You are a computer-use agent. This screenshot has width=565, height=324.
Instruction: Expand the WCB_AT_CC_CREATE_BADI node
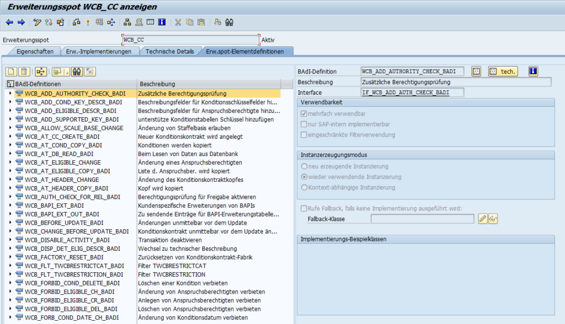pos(10,137)
